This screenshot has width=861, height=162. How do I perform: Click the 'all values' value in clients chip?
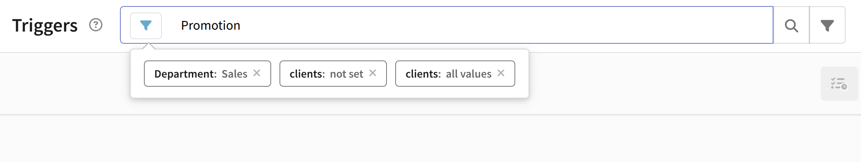469,74
